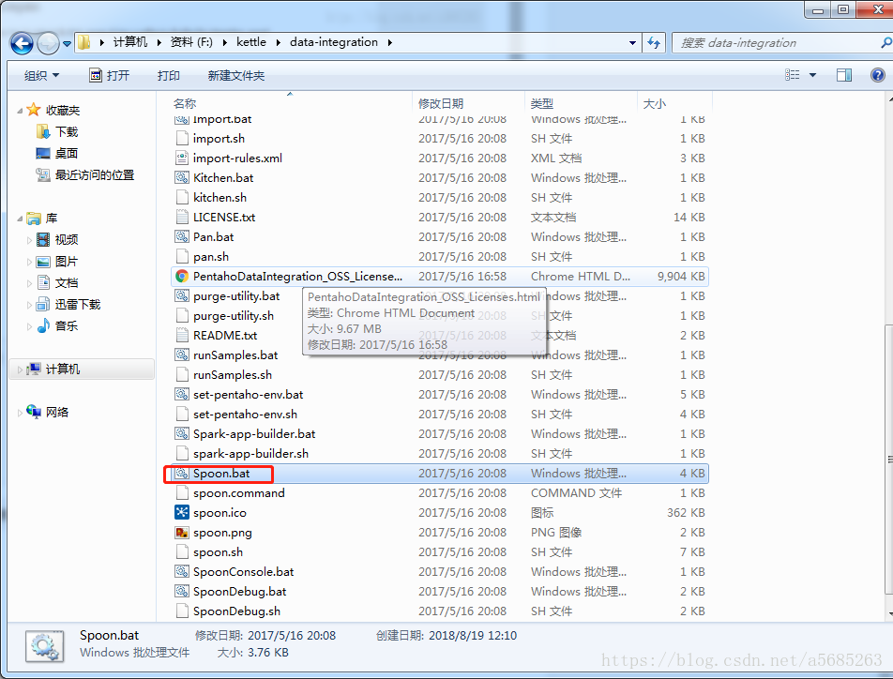
Task: Click the 打印 toolbar button
Action: click(x=169, y=75)
